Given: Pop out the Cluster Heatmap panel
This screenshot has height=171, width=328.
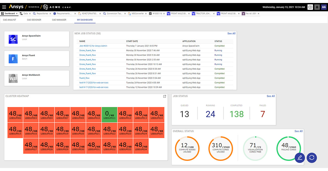Looking at the screenshot, I should (165, 96).
